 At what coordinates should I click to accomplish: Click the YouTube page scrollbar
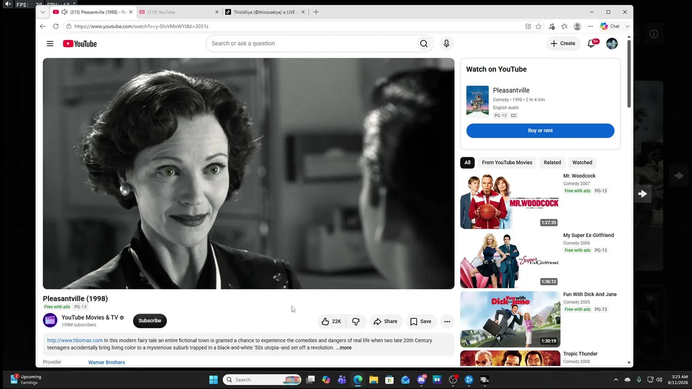[629, 73]
